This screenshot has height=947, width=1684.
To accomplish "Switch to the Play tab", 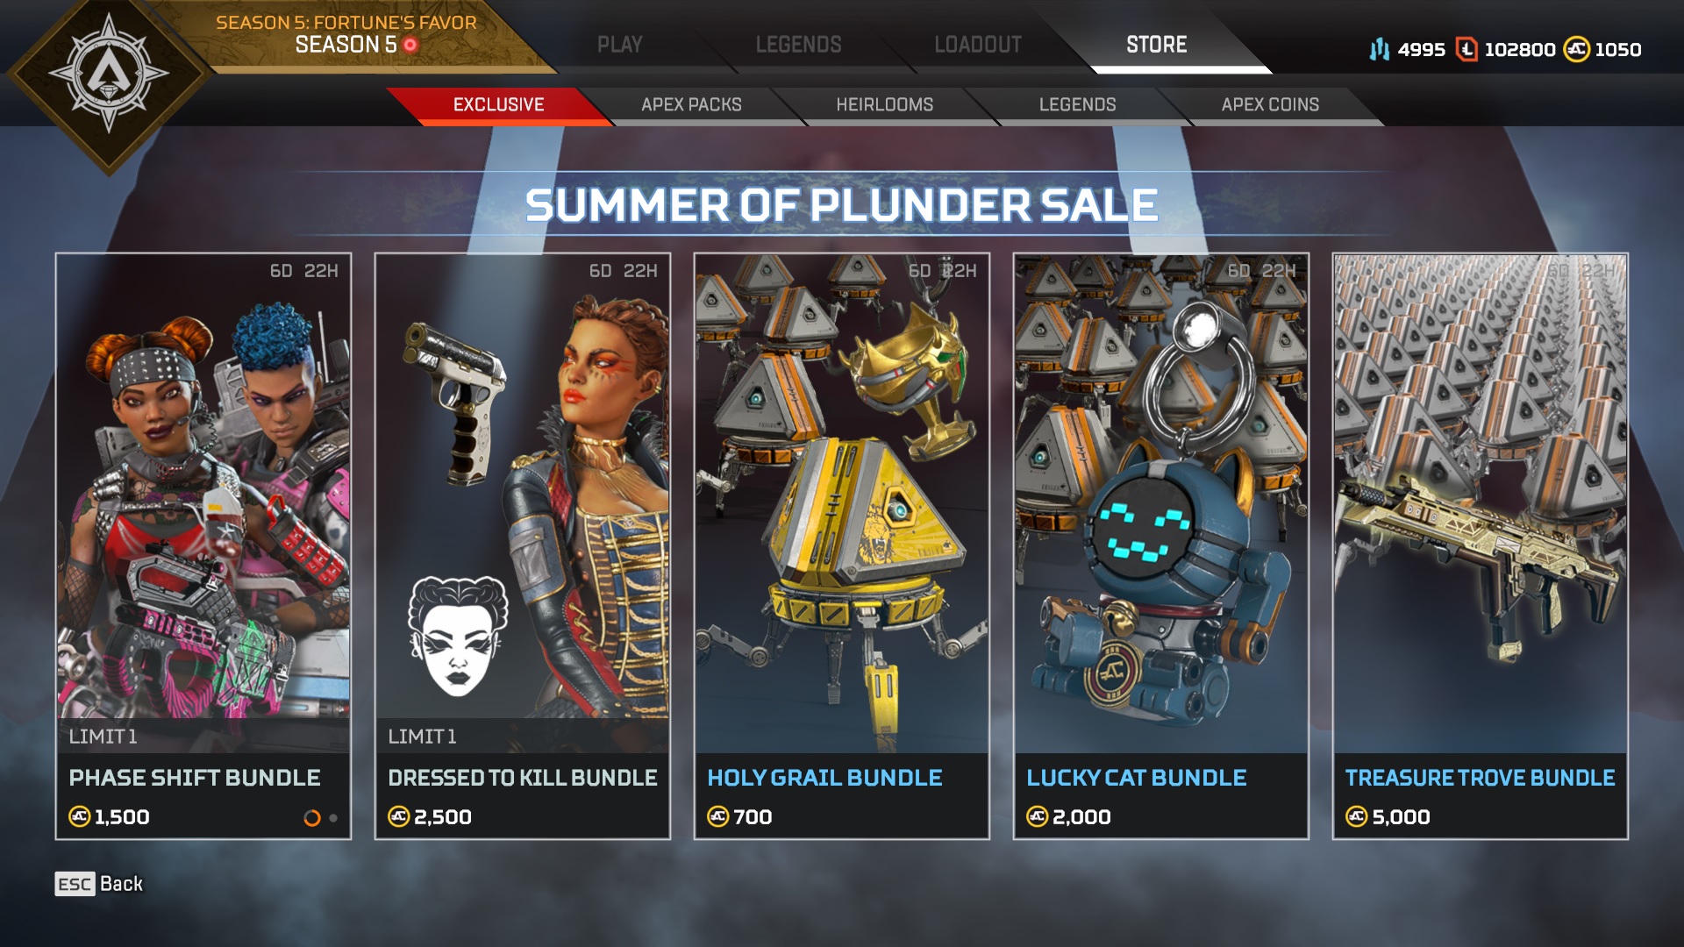I will (x=620, y=45).
